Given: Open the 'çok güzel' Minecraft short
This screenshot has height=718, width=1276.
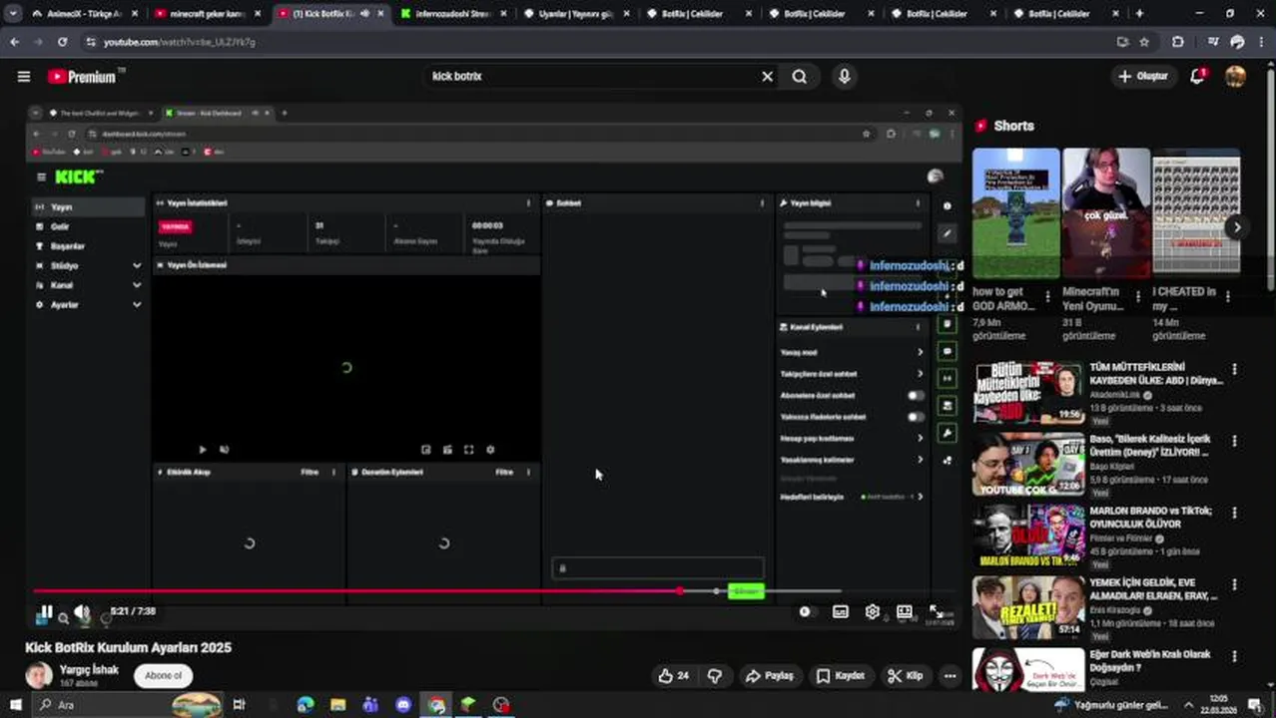Looking at the screenshot, I should pyautogui.click(x=1106, y=212).
